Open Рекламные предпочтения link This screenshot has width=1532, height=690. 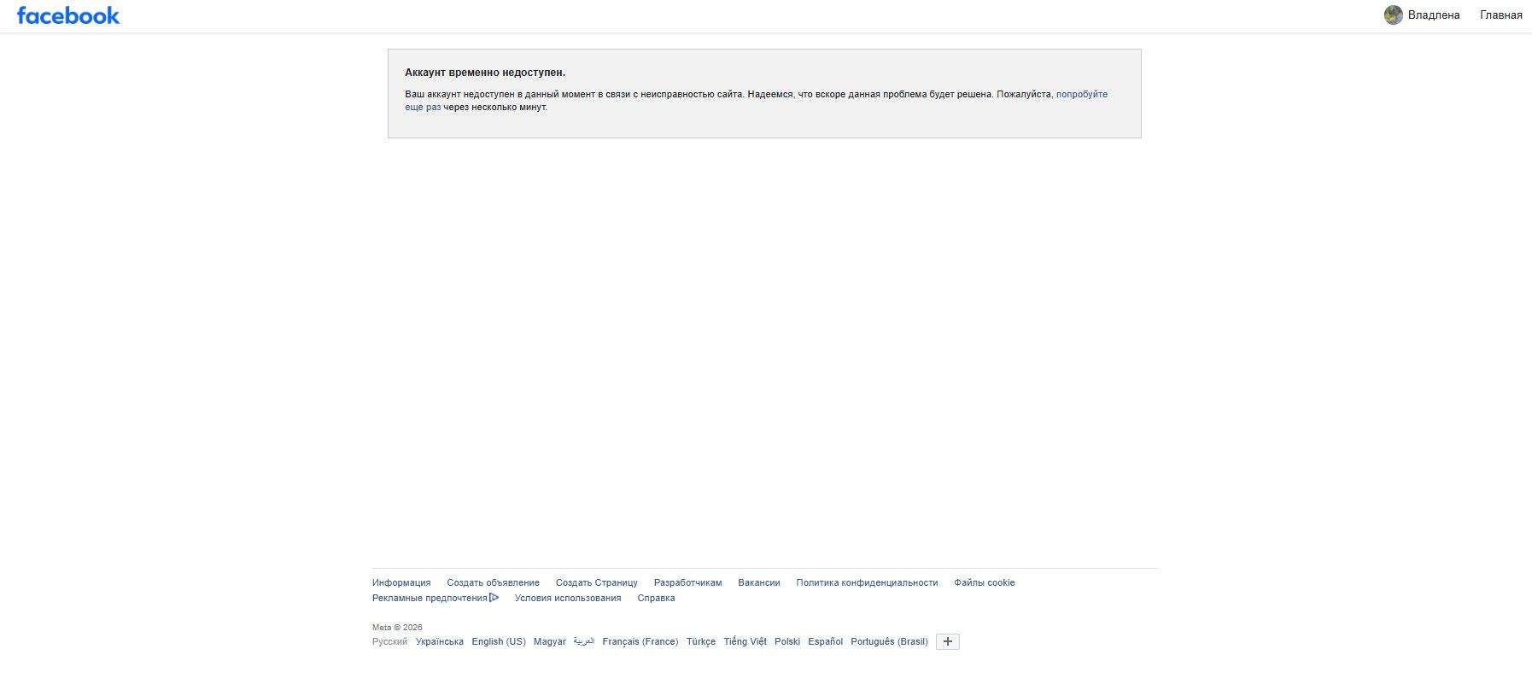430,598
